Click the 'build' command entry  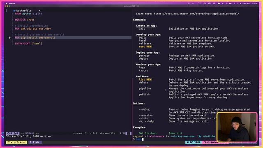pyautogui.click(x=143, y=37)
